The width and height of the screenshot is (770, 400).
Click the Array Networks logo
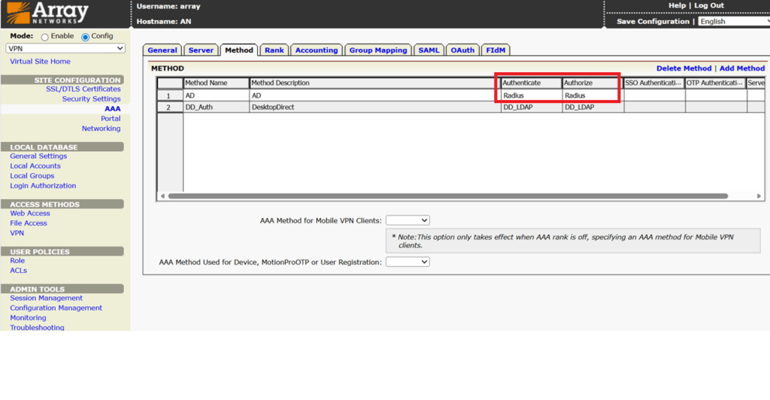[47, 14]
